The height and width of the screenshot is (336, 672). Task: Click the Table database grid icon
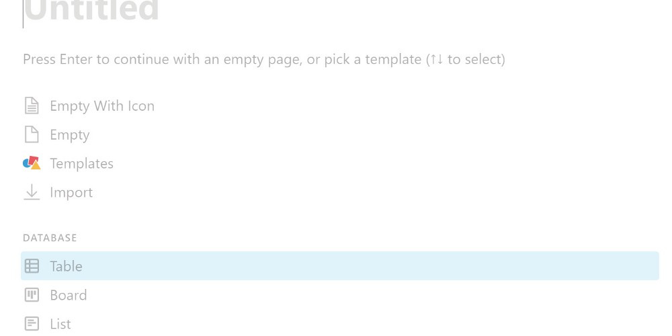click(32, 266)
